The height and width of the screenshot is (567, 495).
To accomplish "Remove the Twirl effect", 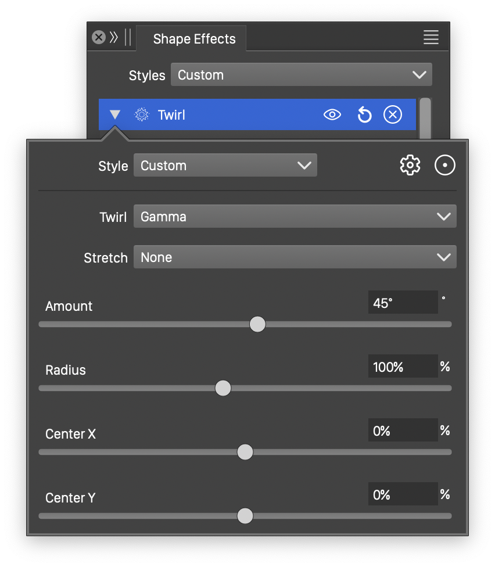I will [x=393, y=115].
